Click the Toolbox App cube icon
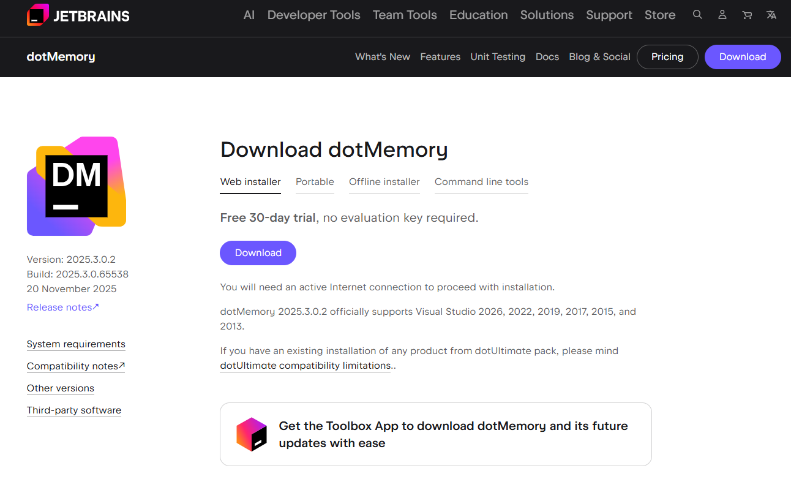 (252, 434)
